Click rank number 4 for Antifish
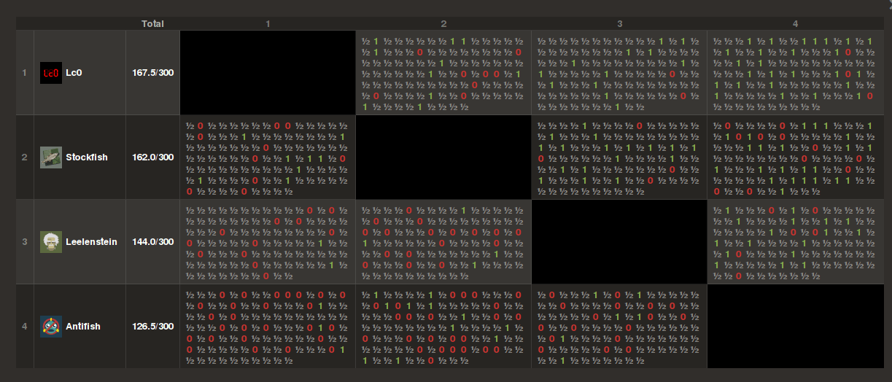Image resolution: width=892 pixels, height=382 pixels. pos(24,327)
